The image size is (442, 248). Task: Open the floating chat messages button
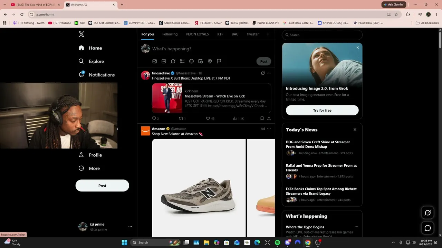click(x=427, y=228)
